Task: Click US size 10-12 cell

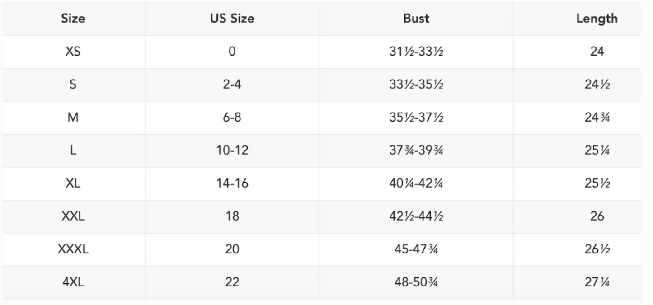Action: click(232, 150)
